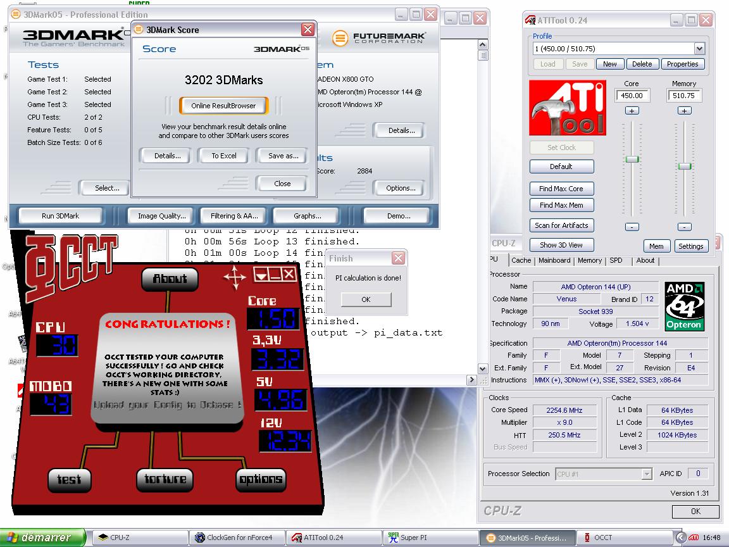Viewport: 729px width, 547px height.
Task: Click Find Max Mem in ATITool
Action: click(x=561, y=205)
